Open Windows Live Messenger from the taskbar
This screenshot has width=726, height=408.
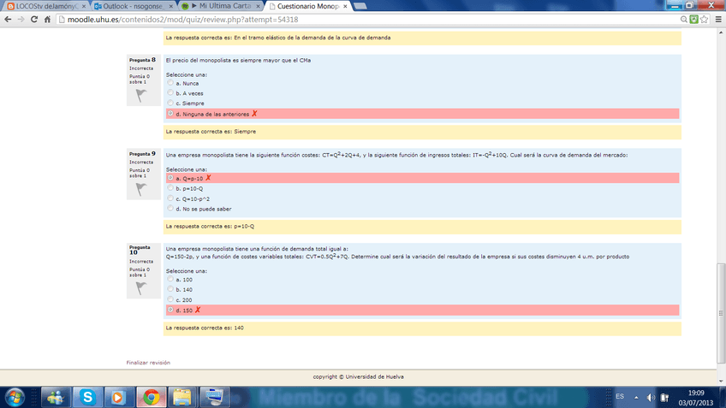(56, 398)
